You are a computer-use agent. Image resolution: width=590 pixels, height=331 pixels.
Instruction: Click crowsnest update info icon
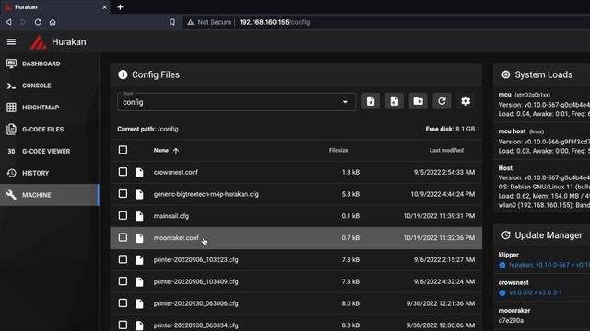click(501, 292)
